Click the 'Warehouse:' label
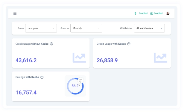Screen dimensions: 187x112 (126, 28)
